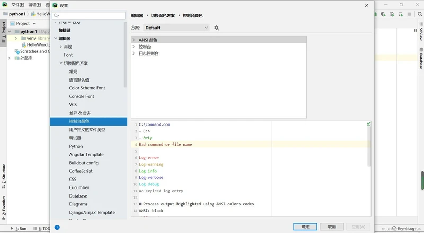Click the settings search magnifier icon
The height and width of the screenshot is (233, 424).
click(56, 16)
